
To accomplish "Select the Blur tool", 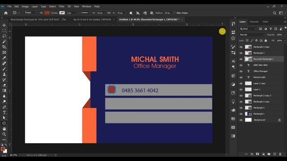I will tap(4, 96).
